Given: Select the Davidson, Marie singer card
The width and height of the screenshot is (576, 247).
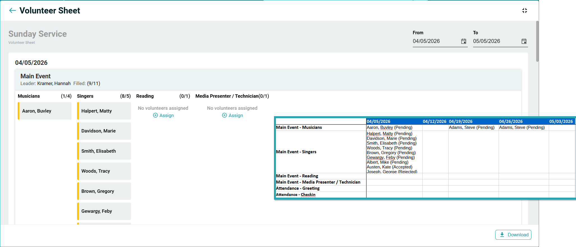Looking at the screenshot, I should point(104,131).
